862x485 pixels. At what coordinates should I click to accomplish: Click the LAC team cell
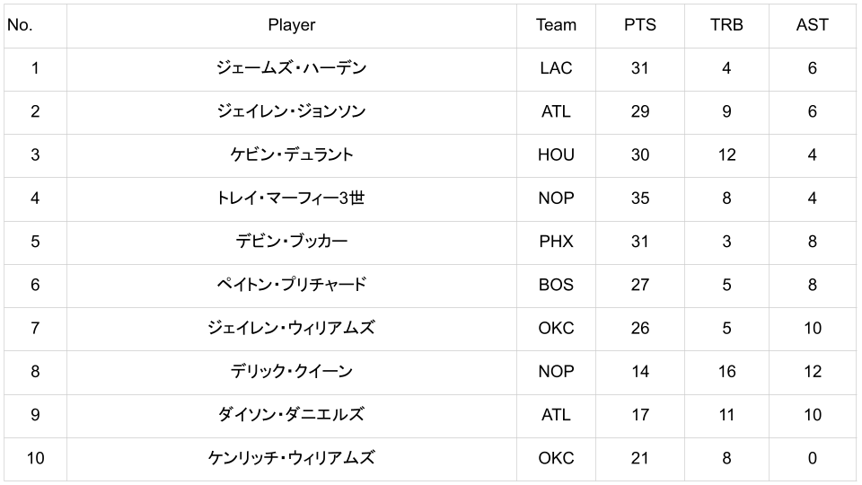556,68
